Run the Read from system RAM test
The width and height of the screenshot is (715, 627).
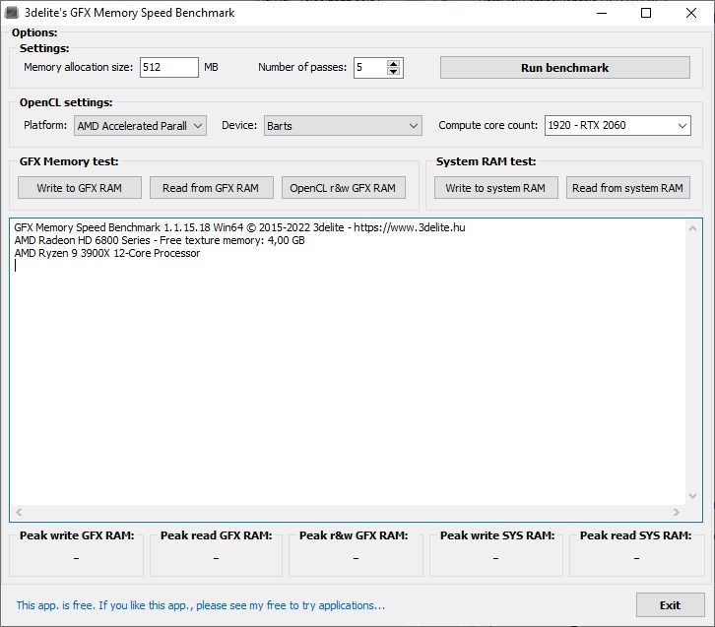[x=628, y=188]
